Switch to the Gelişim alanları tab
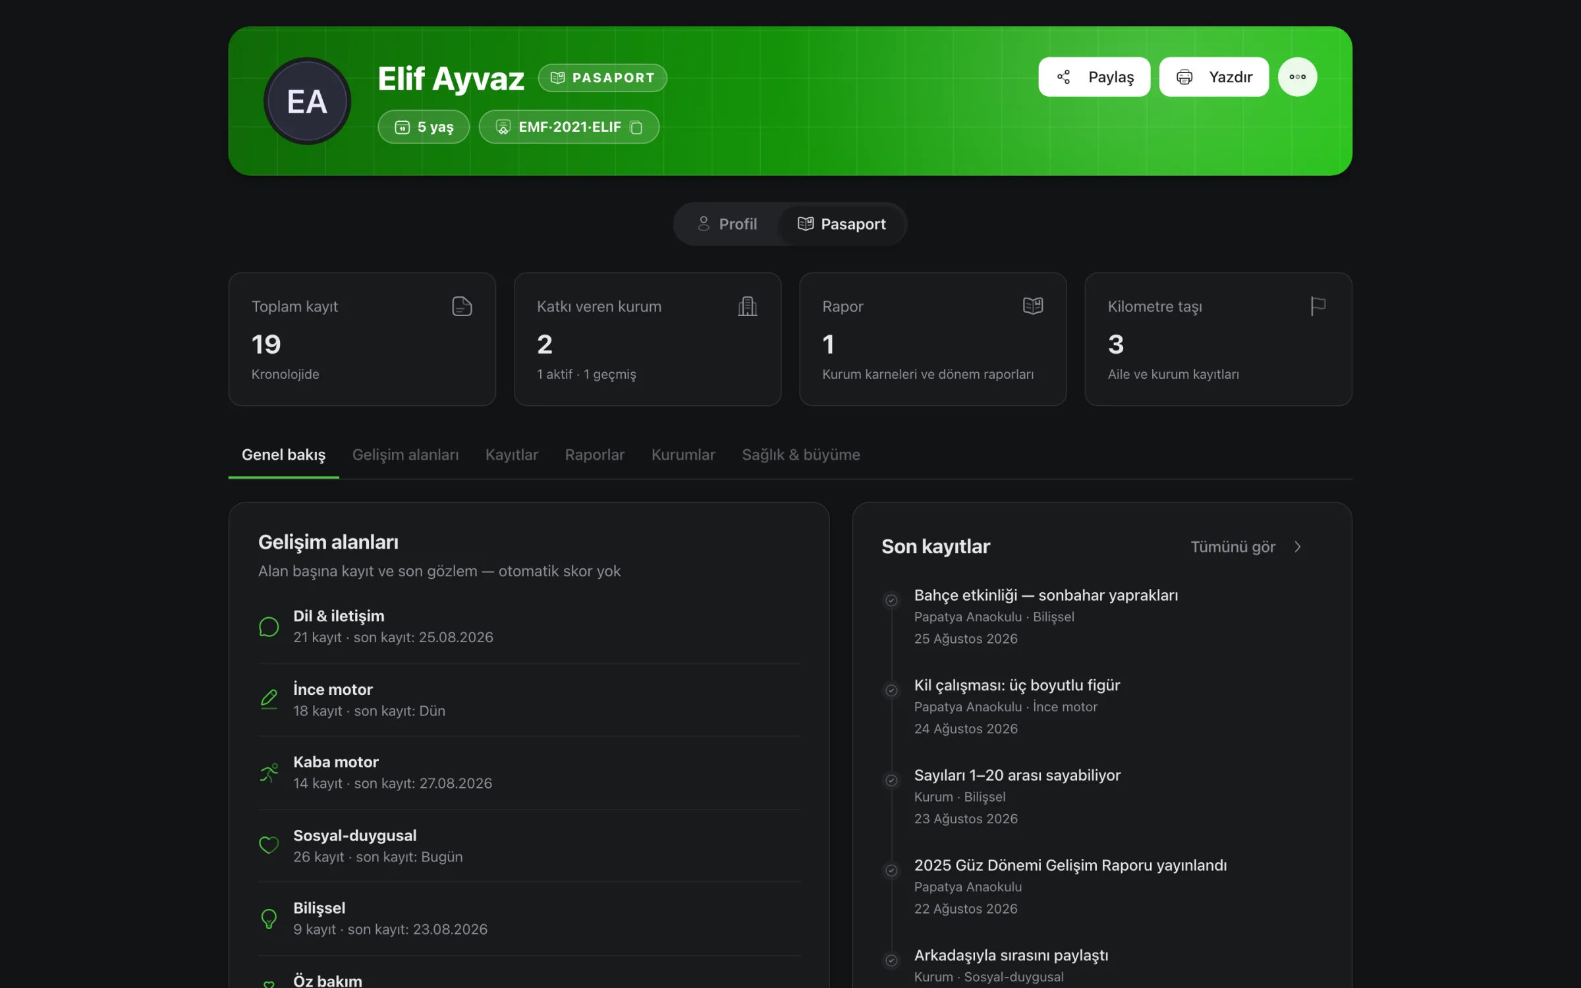Image resolution: width=1581 pixels, height=988 pixels. tap(405, 454)
